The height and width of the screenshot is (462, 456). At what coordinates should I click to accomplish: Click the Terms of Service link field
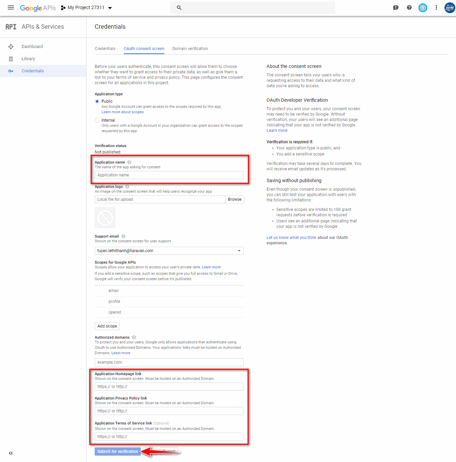click(x=169, y=437)
